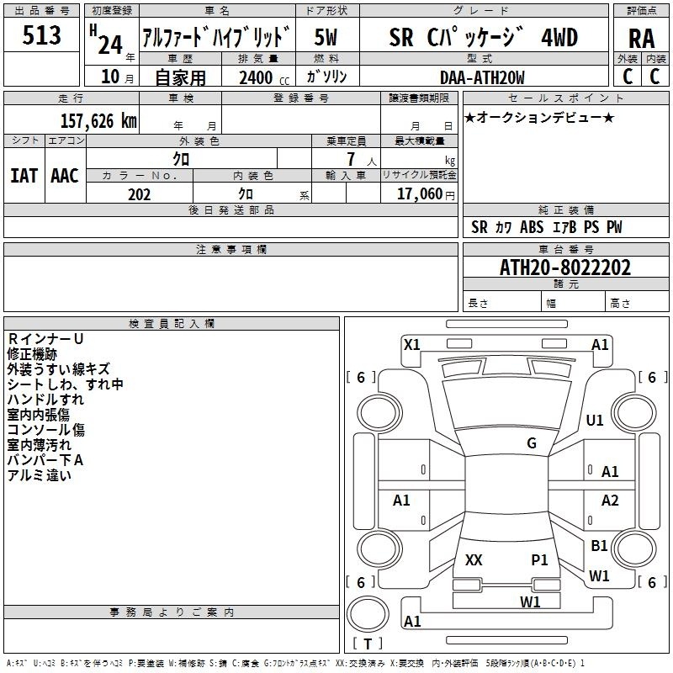The width and height of the screenshot is (673, 673).
Task: Select the B1 damage marker
Action: [599, 546]
